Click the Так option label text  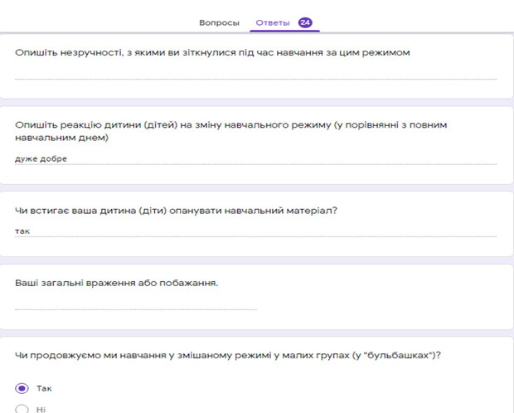pyautogui.click(x=45, y=388)
